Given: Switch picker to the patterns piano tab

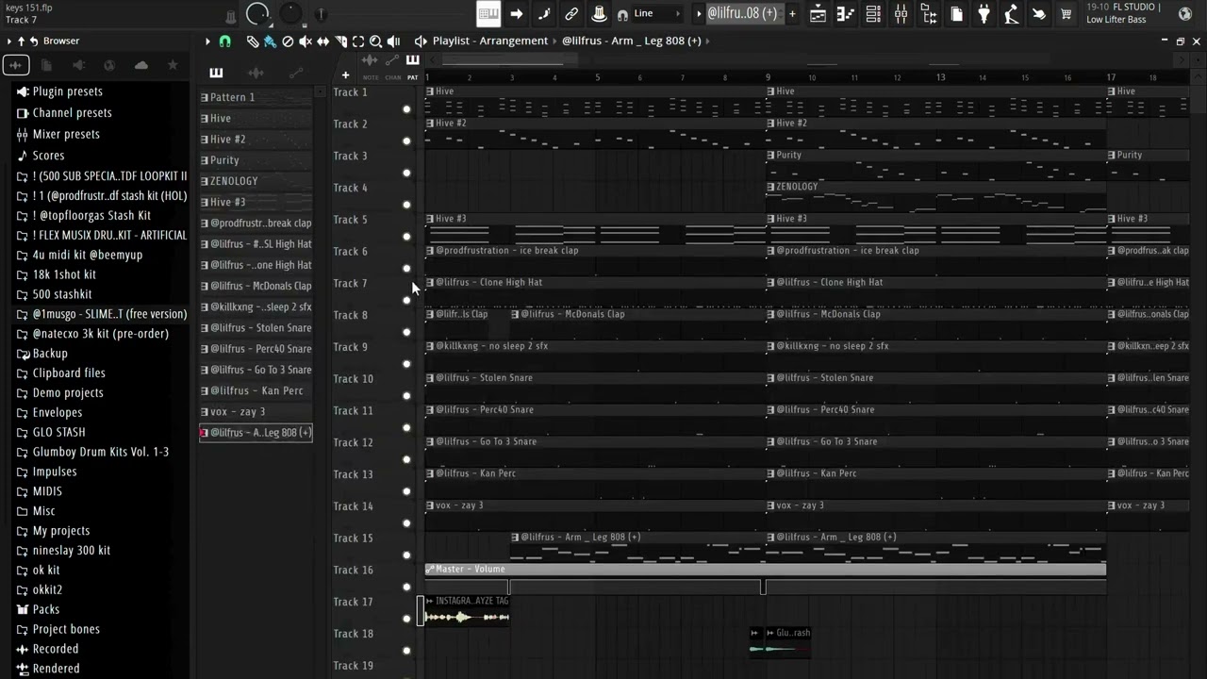Looking at the screenshot, I should 216,74.
